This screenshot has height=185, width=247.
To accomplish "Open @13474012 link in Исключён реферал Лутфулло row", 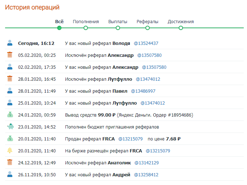I will click(x=148, y=79).
